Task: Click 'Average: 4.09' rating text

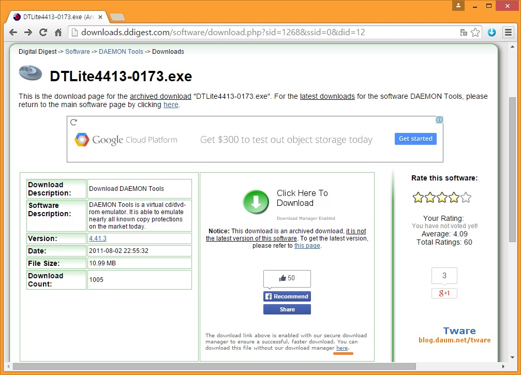Action: (x=444, y=234)
